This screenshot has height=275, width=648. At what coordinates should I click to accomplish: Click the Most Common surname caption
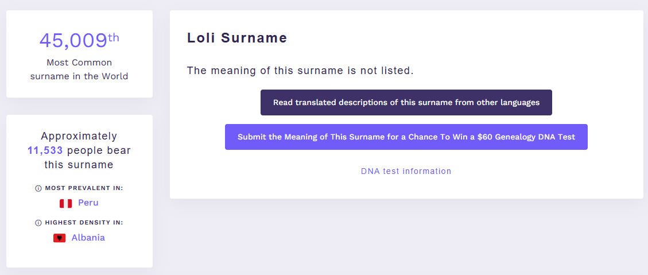[79, 69]
